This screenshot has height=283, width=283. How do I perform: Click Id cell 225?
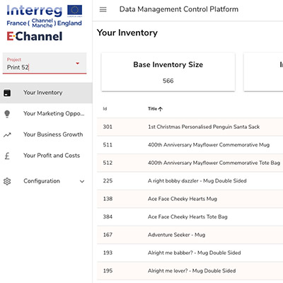(x=108, y=181)
